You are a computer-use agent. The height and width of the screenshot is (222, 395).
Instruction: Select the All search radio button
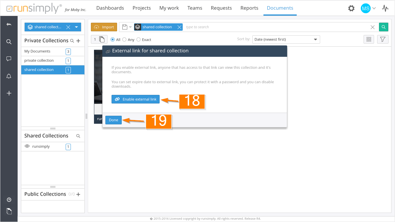tap(113, 40)
